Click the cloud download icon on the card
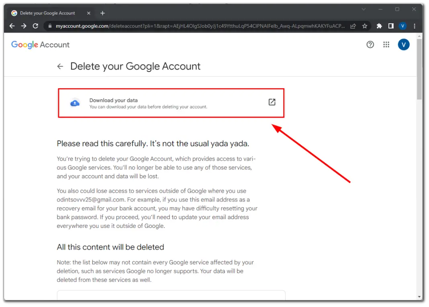This screenshot has width=429, height=307. click(75, 103)
